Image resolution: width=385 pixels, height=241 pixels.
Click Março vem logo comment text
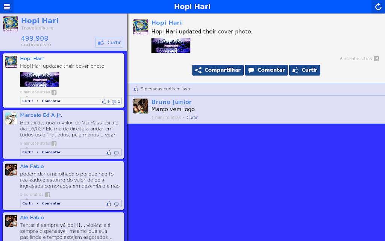tap(173, 109)
